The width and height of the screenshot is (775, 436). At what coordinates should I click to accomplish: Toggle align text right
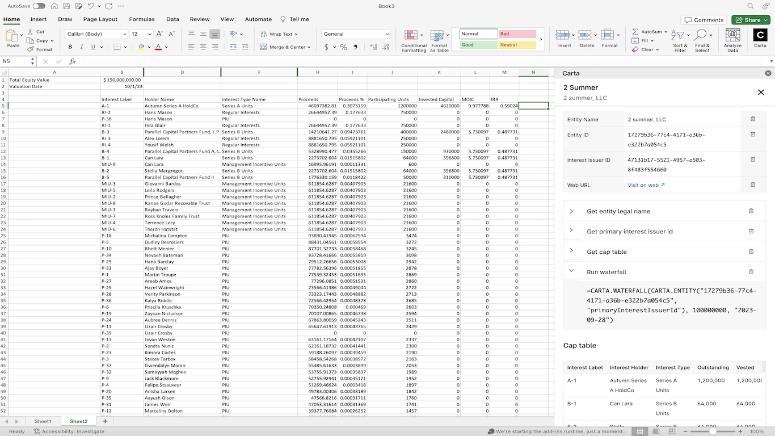pyautogui.click(x=214, y=47)
